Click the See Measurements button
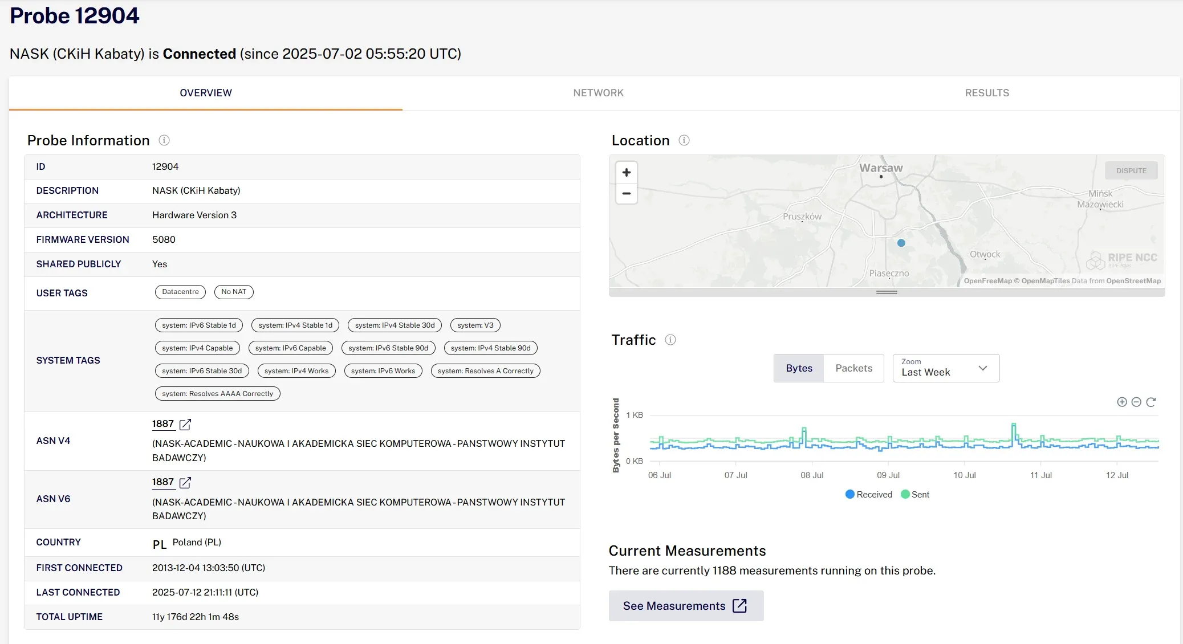This screenshot has height=644, width=1183. click(x=686, y=606)
